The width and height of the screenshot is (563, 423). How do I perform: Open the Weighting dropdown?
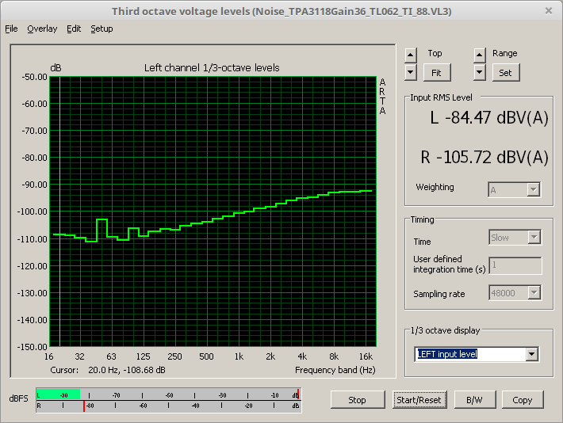click(533, 189)
